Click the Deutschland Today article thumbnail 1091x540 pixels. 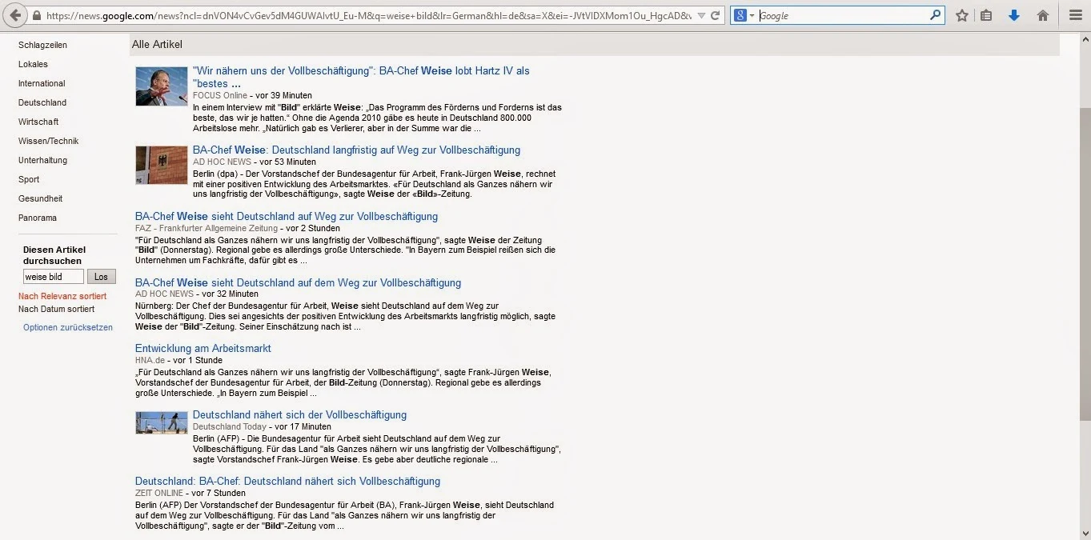pyautogui.click(x=162, y=422)
